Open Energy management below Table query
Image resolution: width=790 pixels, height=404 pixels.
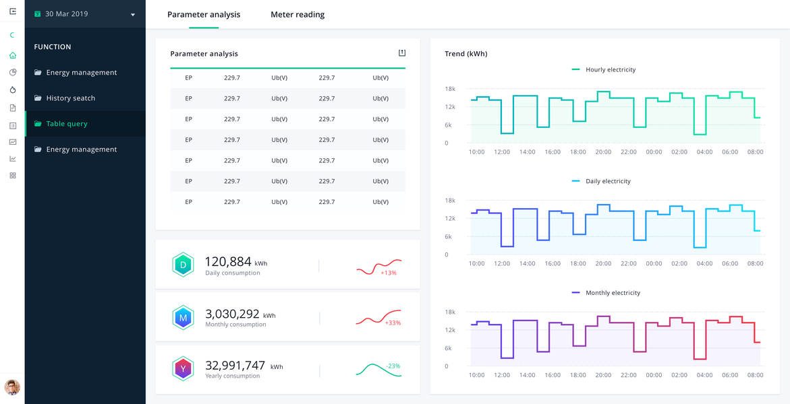(x=85, y=149)
